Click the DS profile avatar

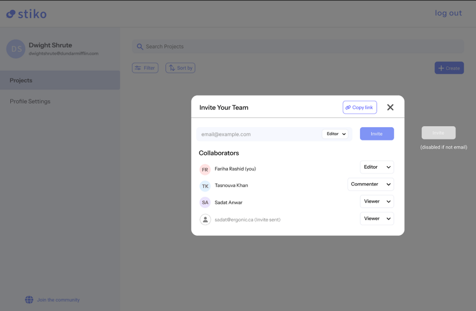tap(16, 49)
